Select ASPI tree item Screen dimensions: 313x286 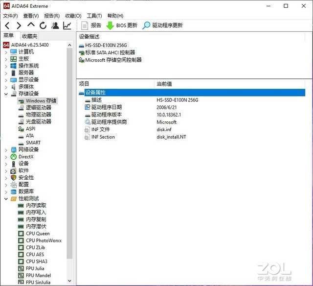point(27,129)
